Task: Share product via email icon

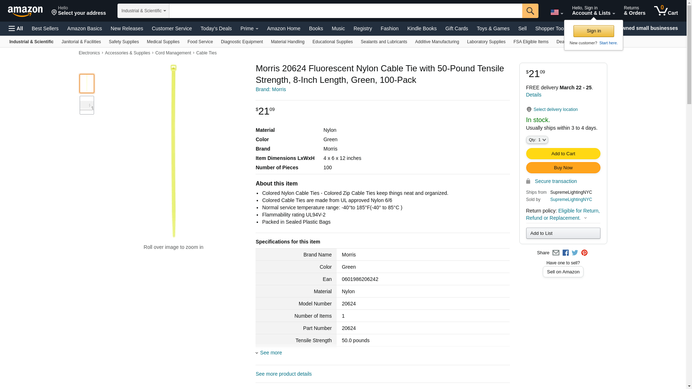Action: pyautogui.click(x=556, y=253)
